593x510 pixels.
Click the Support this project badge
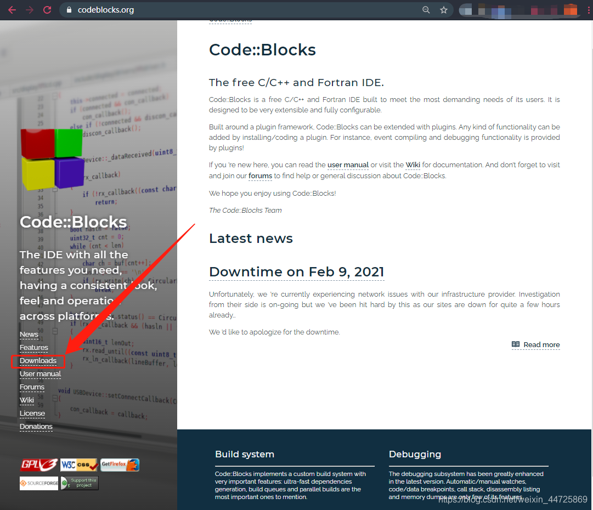coord(80,483)
